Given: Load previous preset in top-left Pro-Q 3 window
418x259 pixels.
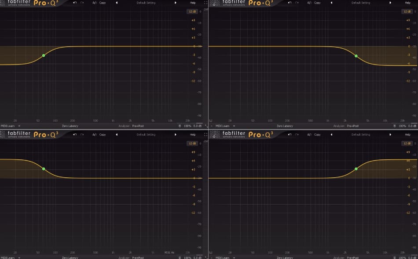Looking at the screenshot, I should point(117,3).
